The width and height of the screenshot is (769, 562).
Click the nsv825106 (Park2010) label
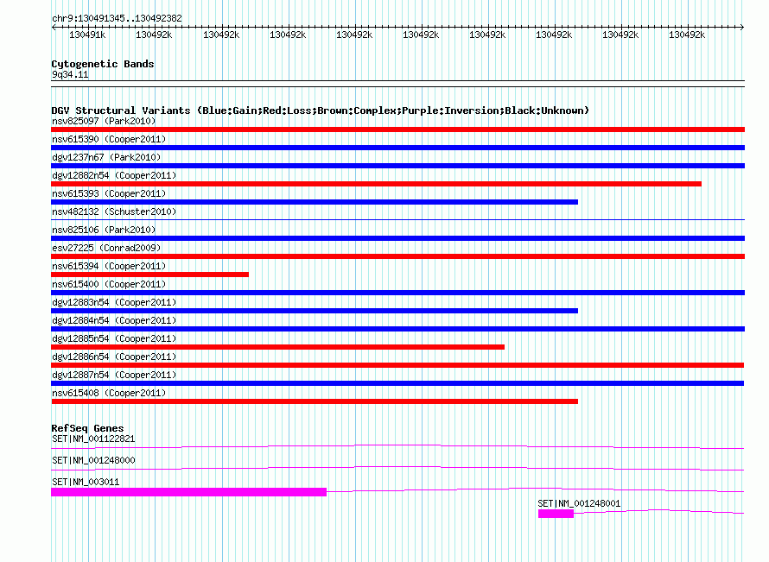coord(104,230)
